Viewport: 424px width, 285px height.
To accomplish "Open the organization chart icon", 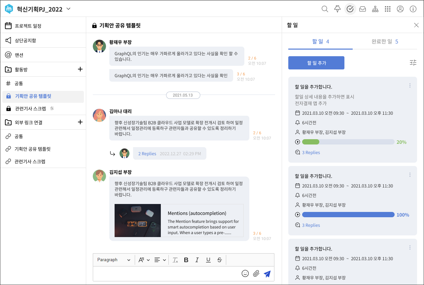I will 375,9.
